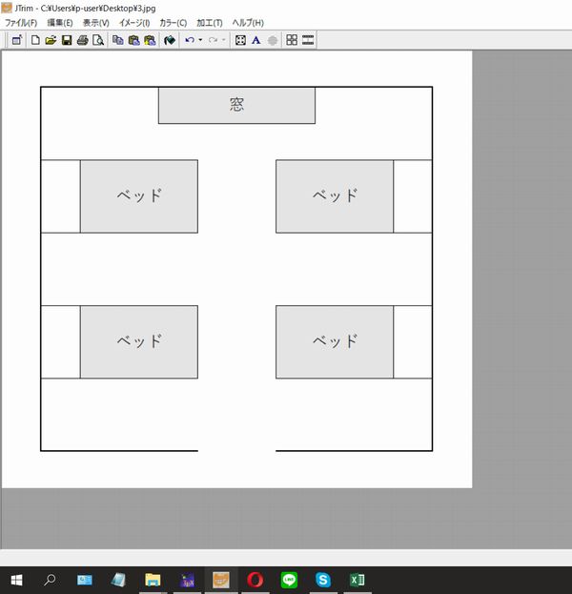Open the ヘルプ(H) menu
Screen dimensions: 572x594
(248, 23)
